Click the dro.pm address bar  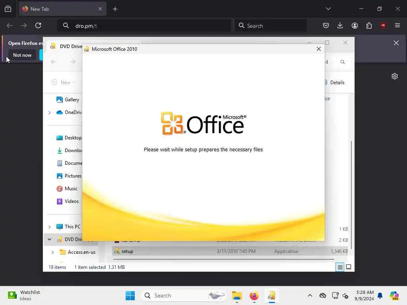[144, 26]
